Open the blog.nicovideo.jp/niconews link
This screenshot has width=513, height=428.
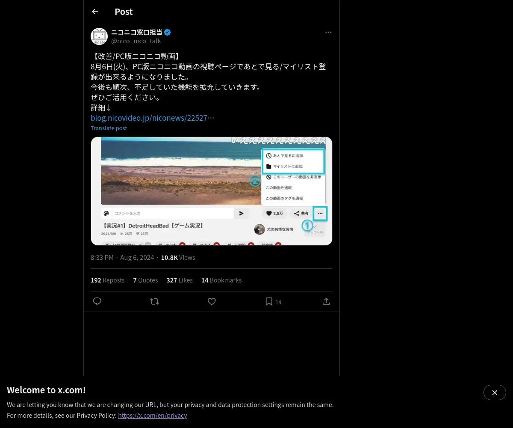coord(152,118)
